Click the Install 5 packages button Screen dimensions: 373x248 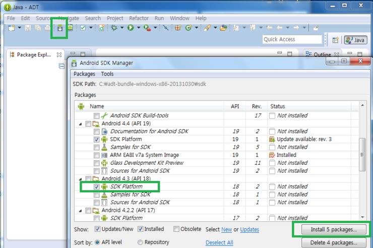334,229
